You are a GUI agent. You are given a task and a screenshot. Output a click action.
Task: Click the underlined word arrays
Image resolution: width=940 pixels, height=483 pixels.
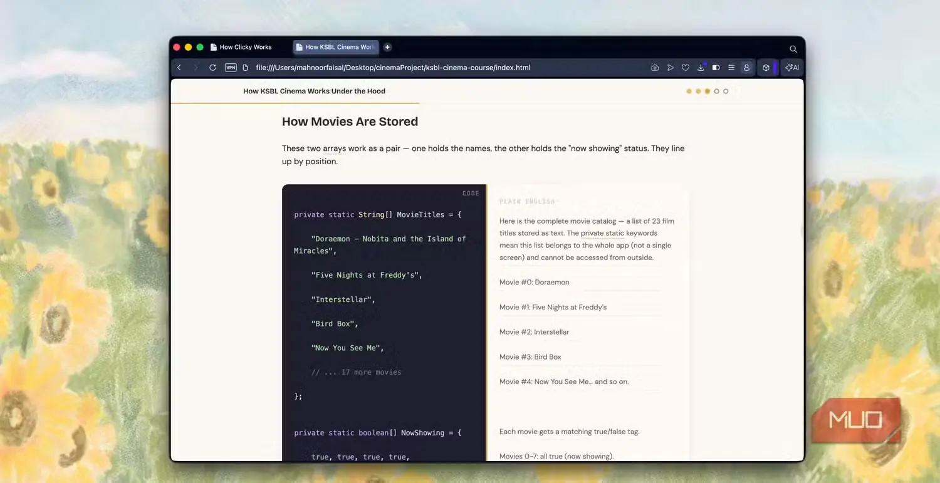(334, 148)
